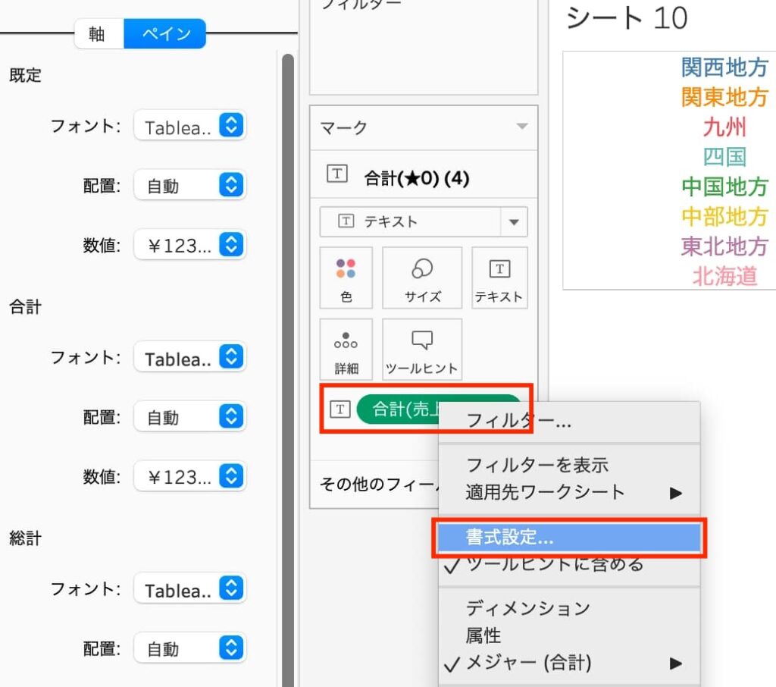This screenshot has height=687, width=776.
Task: Click the format pane vertical scrollbar
Action: (288, 303)
